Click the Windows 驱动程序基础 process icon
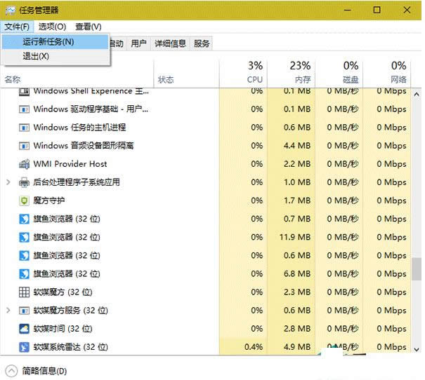 pos(24,109)
